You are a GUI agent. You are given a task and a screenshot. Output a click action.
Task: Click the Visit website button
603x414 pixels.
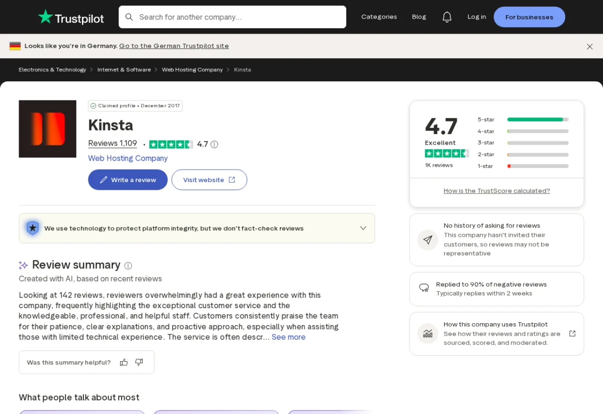coord(209,180)
